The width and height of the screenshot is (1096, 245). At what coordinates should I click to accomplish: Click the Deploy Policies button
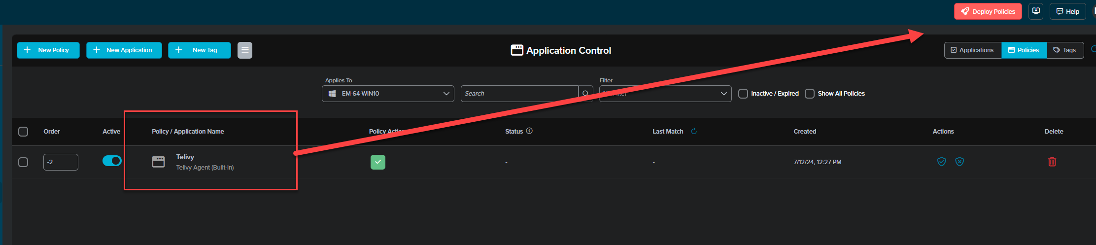(x=988, y=11)
